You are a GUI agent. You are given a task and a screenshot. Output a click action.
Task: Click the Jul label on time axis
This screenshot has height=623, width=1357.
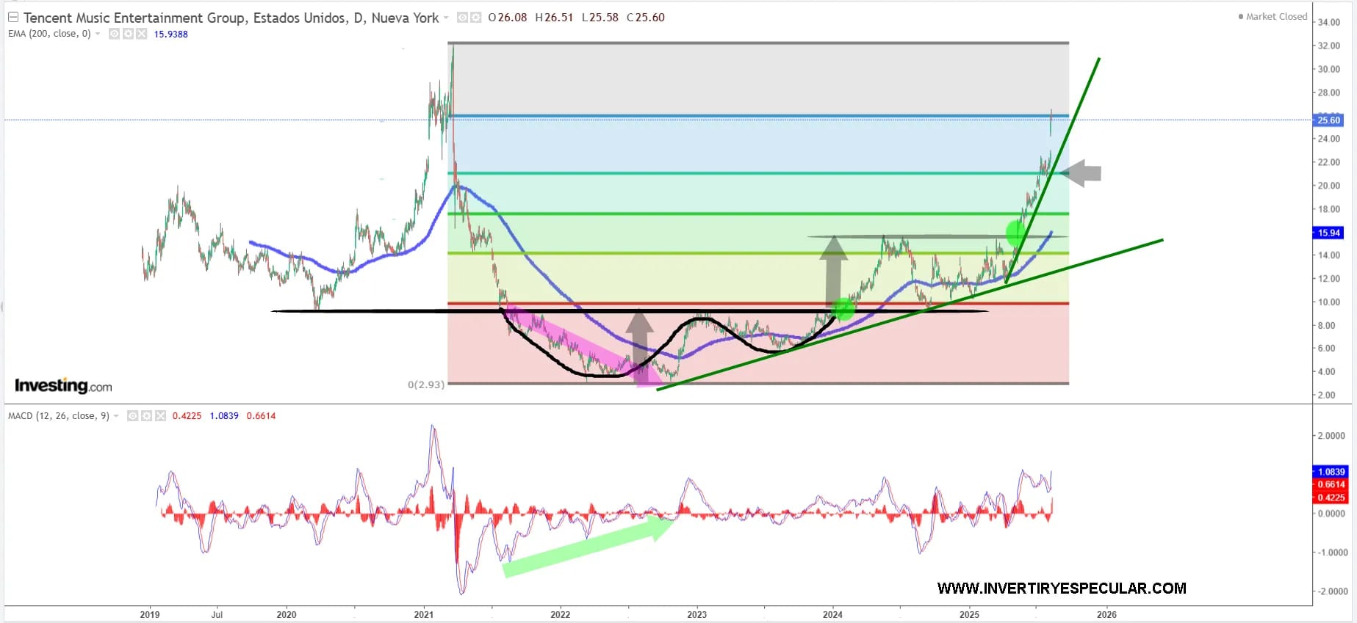point(217,614)
